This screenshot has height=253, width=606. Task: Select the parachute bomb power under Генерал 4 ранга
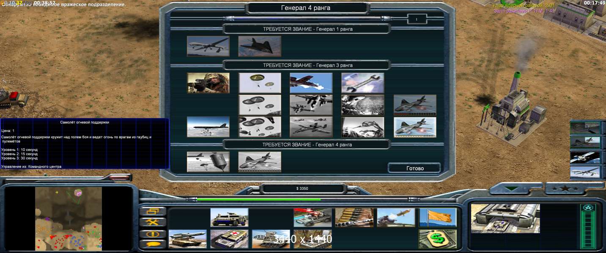click(208, 162)
